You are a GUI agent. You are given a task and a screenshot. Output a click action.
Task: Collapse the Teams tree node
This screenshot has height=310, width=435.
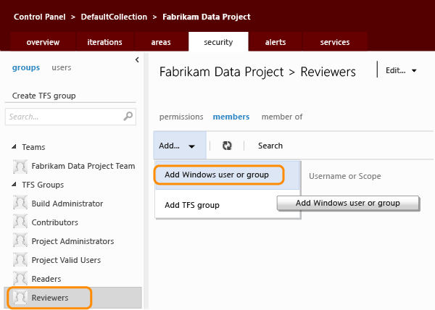(14, 147)
